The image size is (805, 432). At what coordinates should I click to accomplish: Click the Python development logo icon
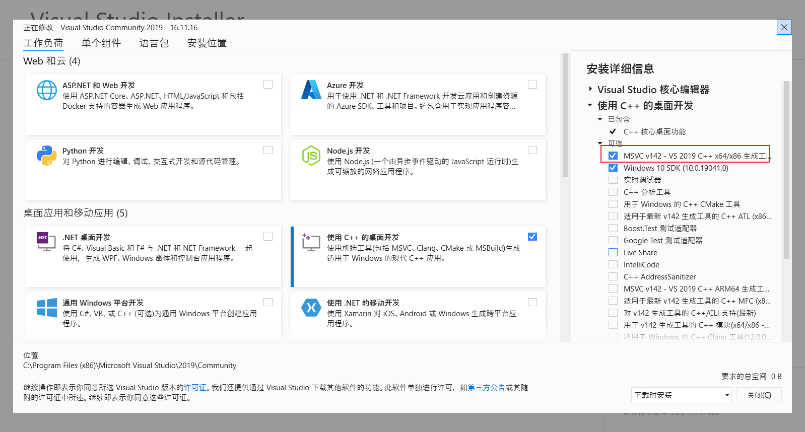(x=47, y=156)
